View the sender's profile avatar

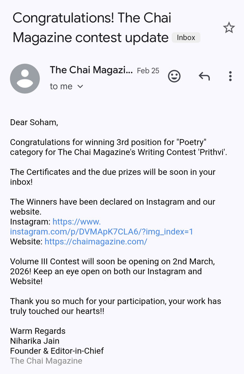tap(25, 79)
